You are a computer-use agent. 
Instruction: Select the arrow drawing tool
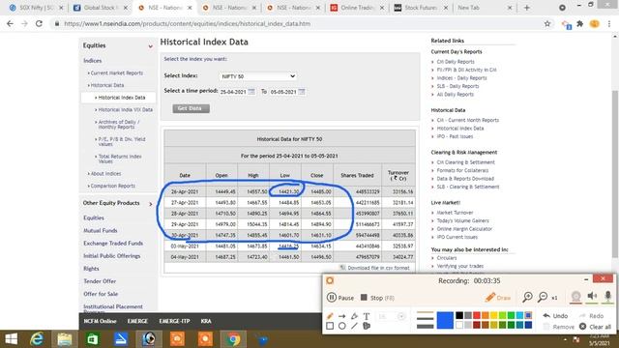point(341,316)
